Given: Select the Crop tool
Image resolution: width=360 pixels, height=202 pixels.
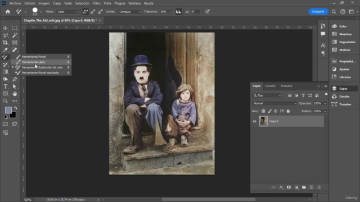Looking at the screenshot, I should coord(5,43).
